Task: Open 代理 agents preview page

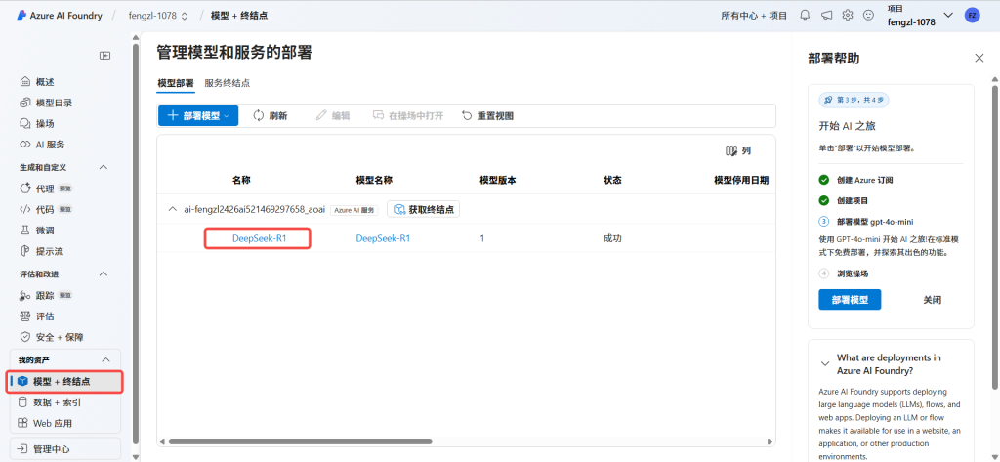Action: 47,189
